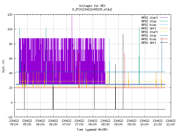Viewport: 176px width, 132px height.
Task: Click the NPD1 stop legend label
Action: (149, 35)
